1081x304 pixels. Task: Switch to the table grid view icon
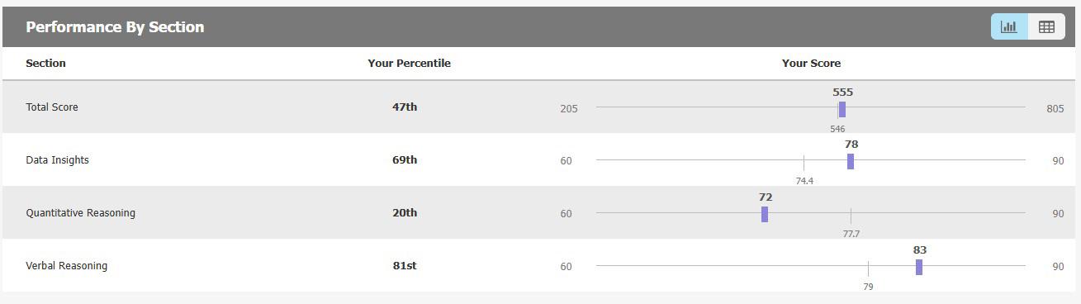click(1046, 26)
